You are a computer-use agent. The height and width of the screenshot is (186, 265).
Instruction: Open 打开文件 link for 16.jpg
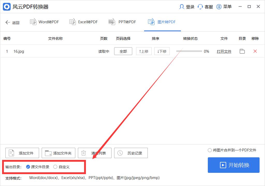point(224,51)
